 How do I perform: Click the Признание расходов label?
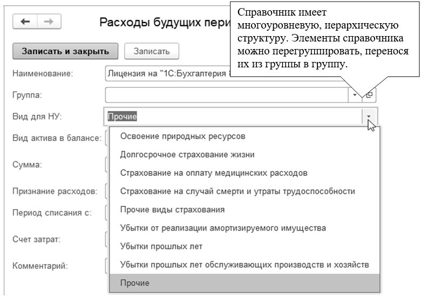click(x=55, y=191)
